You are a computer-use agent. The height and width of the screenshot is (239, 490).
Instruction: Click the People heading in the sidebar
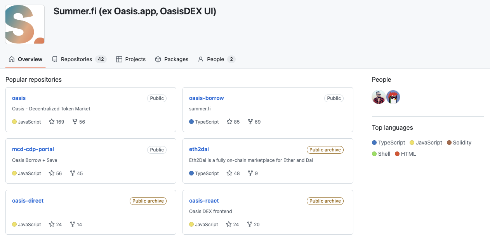[x=381, y=80]
